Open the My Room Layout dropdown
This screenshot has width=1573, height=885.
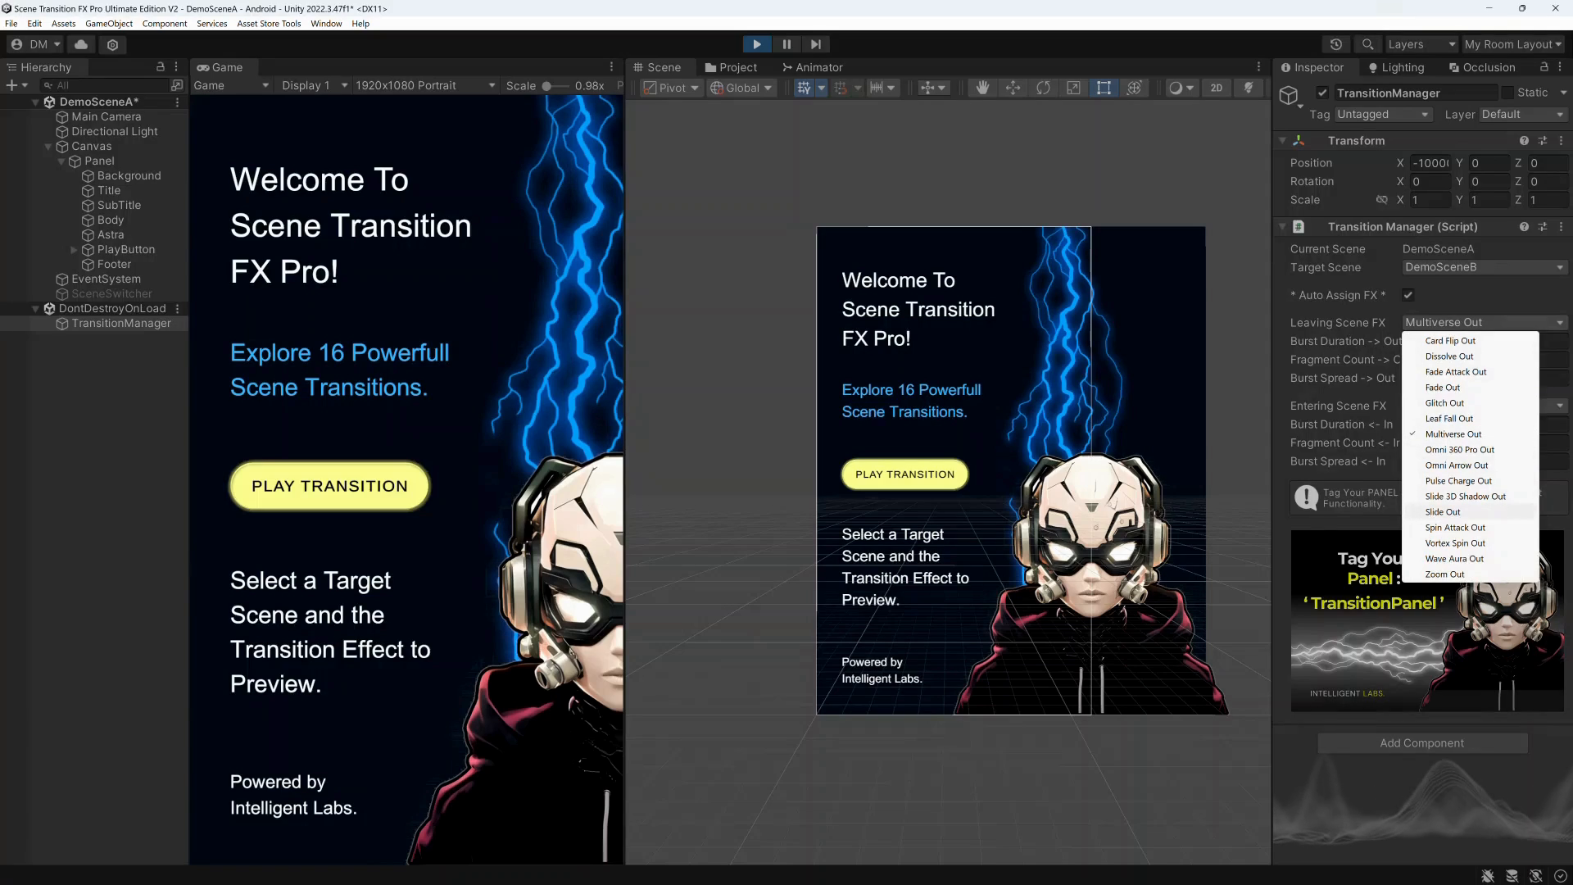click(x=1513, y=44)
